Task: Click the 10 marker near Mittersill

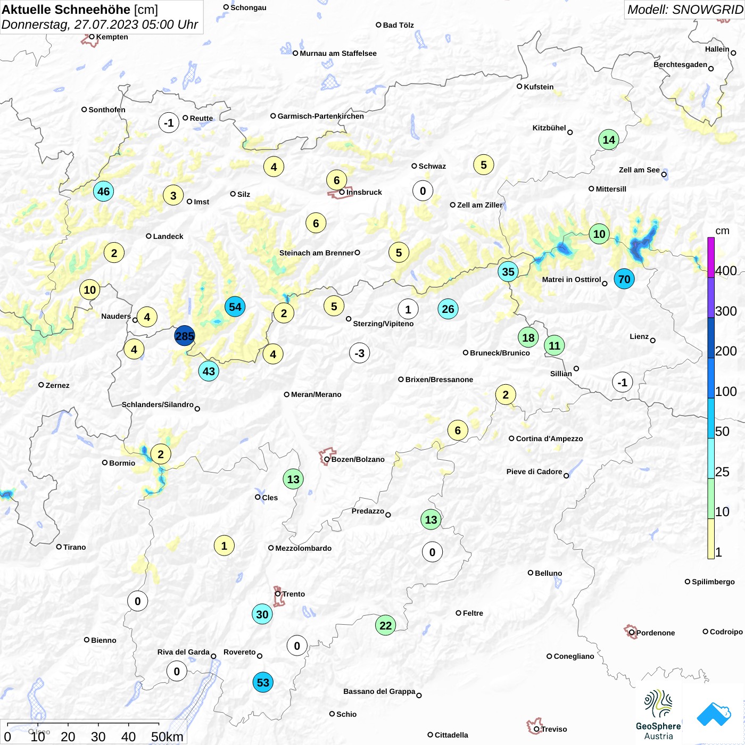Action: click(x=599, y=234)
